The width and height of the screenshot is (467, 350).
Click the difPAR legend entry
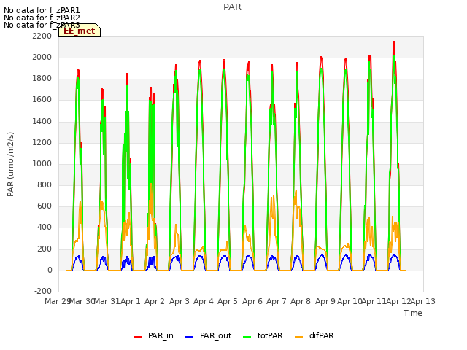[x=314, y=335]
